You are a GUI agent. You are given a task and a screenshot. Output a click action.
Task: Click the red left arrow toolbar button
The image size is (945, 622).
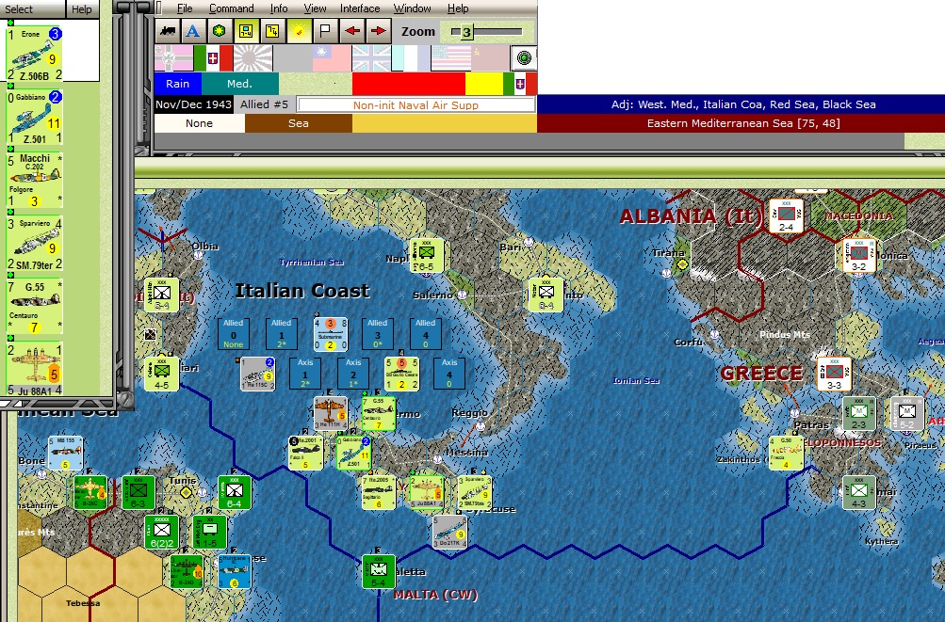pyautogui.click(x=352, y=31)
